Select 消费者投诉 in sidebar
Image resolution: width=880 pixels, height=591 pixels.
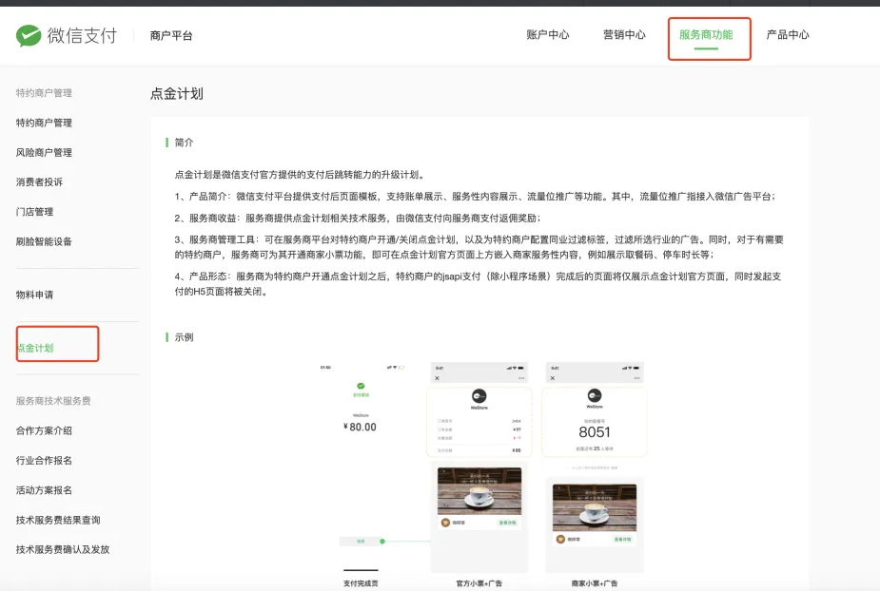39,181
